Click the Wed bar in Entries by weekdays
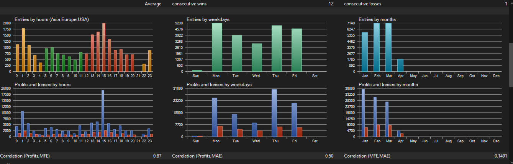513x164 pixels. tap(257, 58)
